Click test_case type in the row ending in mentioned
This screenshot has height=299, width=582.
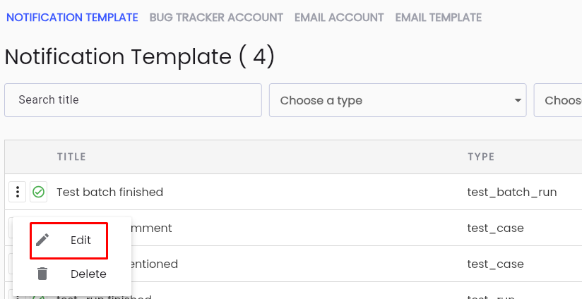496,264
